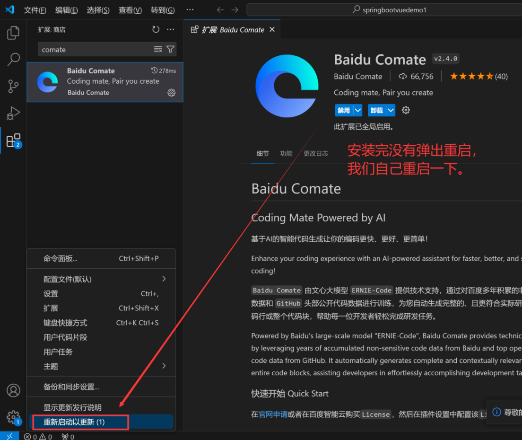The height and width of the screenshot is (440, 522).
Task: Click the remote window indicator in status bar
Action: (9, 436)
